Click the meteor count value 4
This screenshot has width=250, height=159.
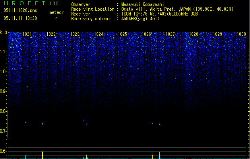pos(56,18)
